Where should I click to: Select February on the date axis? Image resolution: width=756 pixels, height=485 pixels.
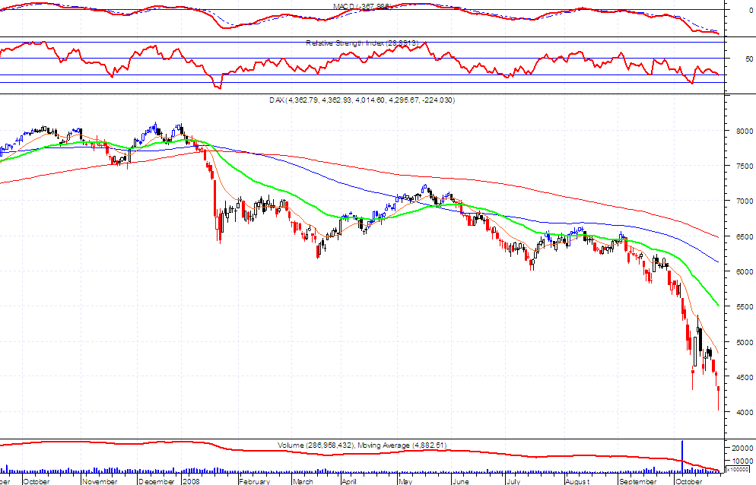tap(255, 481)
